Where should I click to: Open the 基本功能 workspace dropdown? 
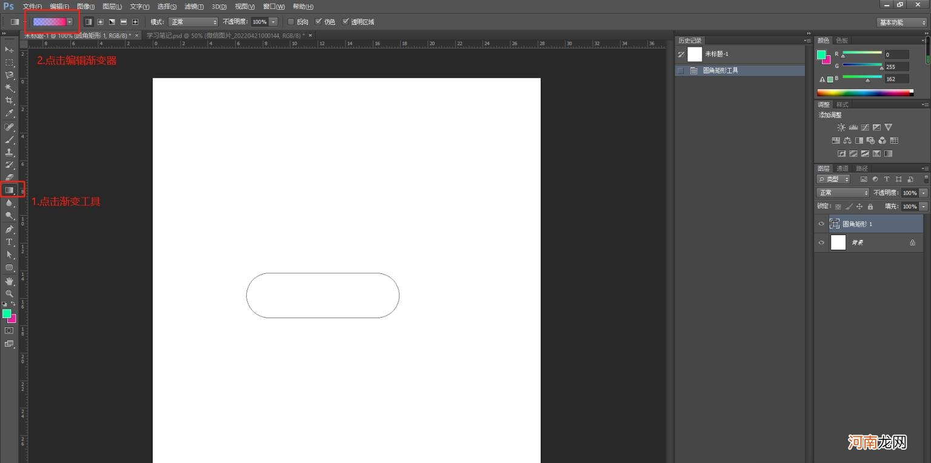click(901, 22)
